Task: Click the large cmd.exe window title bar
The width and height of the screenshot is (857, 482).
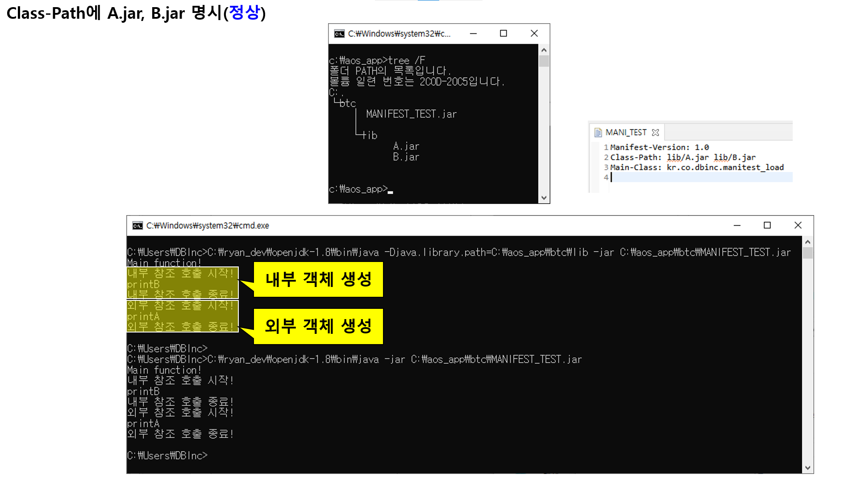Action: click(446, 225)
